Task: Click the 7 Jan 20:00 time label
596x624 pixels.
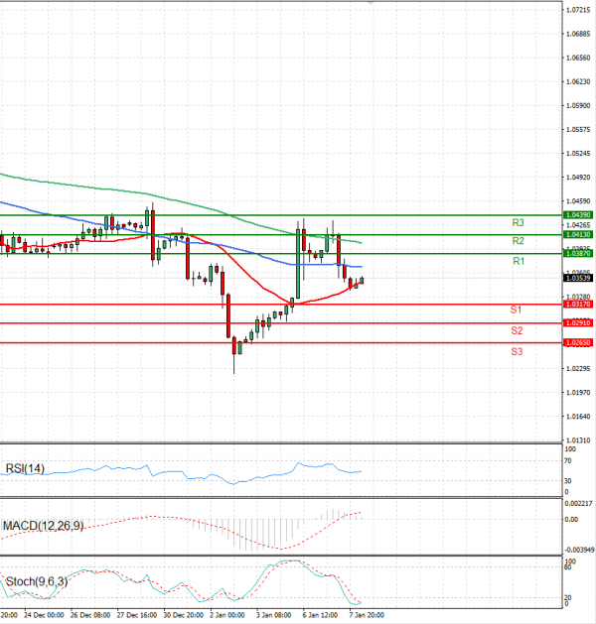Action: pos(367,615)
